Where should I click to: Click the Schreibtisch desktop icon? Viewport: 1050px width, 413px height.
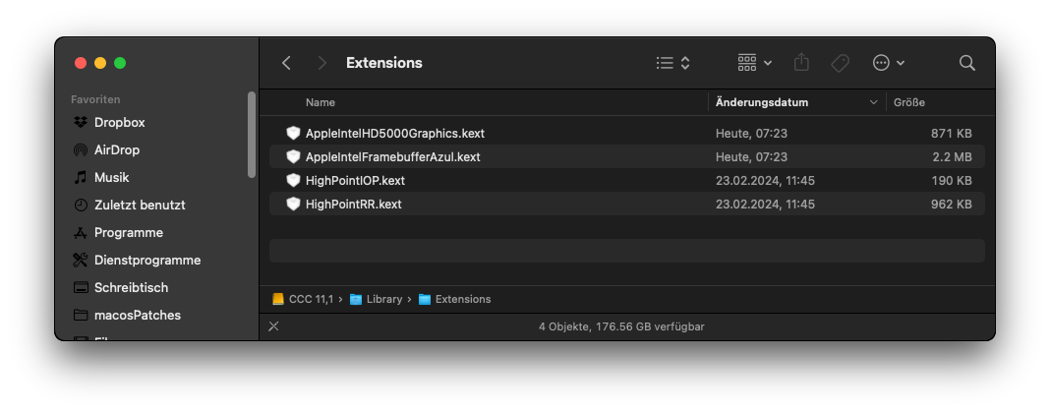81,288
